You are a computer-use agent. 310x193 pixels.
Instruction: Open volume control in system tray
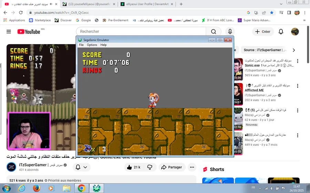(x=272, y=188)
